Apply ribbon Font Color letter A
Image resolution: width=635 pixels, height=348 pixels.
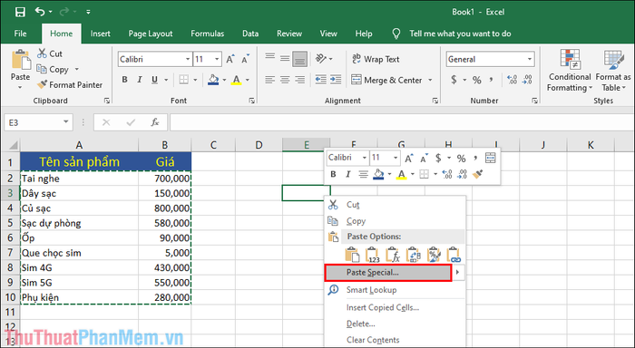(237, 80)
